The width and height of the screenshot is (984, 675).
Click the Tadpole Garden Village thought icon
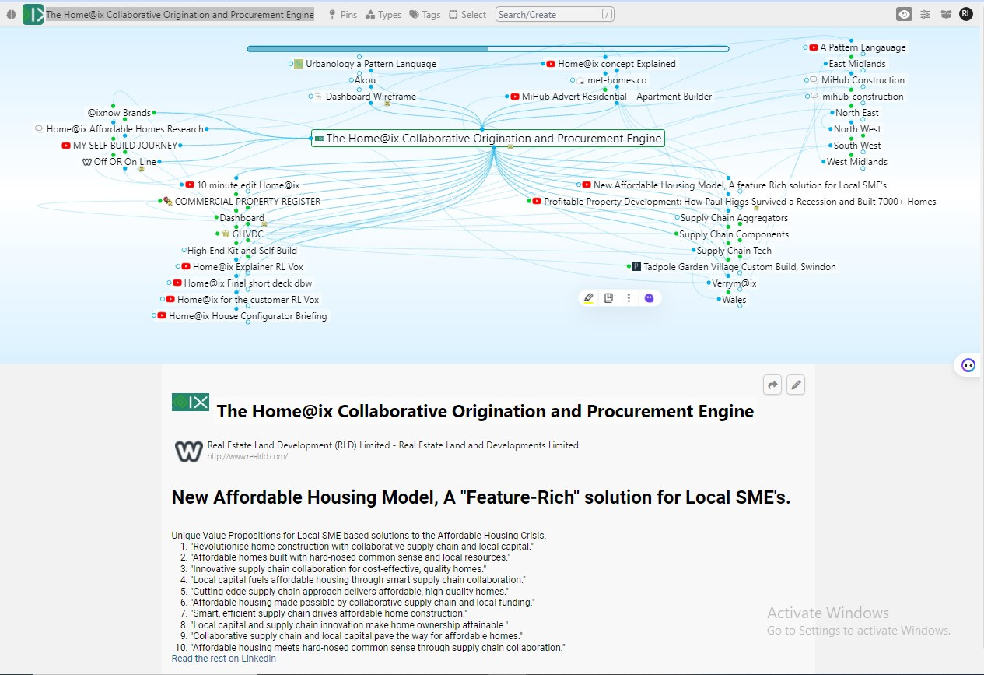click(x=636, y=267)
